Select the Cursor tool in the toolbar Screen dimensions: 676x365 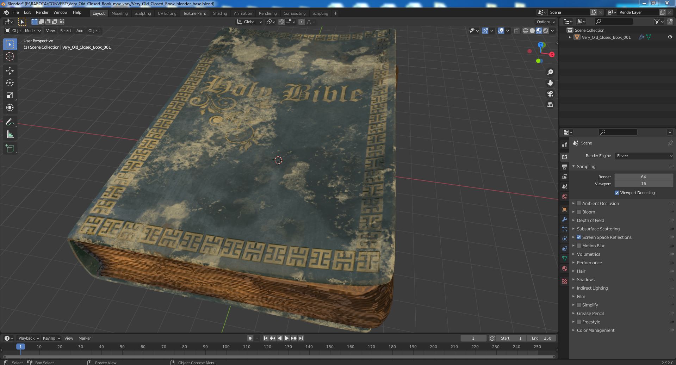(x=10, y=56)
